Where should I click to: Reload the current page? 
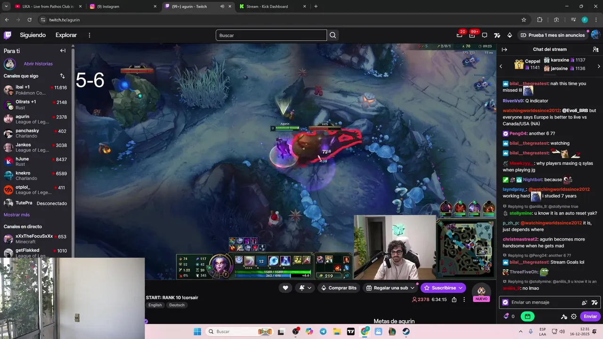(30, 20)
